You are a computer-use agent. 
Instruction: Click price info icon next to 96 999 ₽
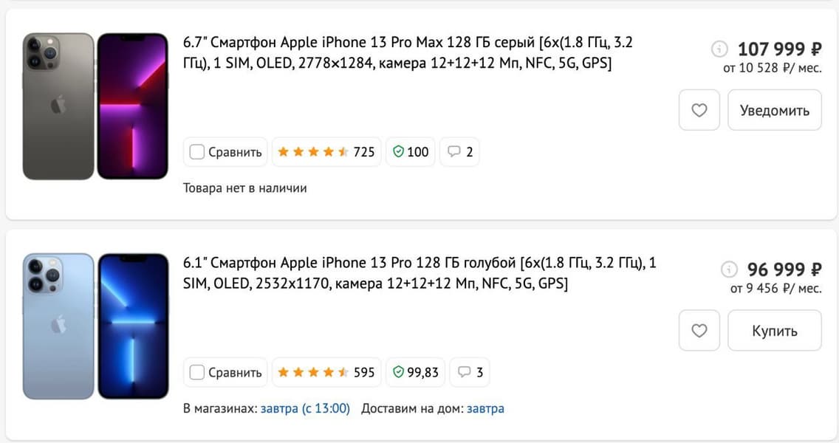[728, 269]
